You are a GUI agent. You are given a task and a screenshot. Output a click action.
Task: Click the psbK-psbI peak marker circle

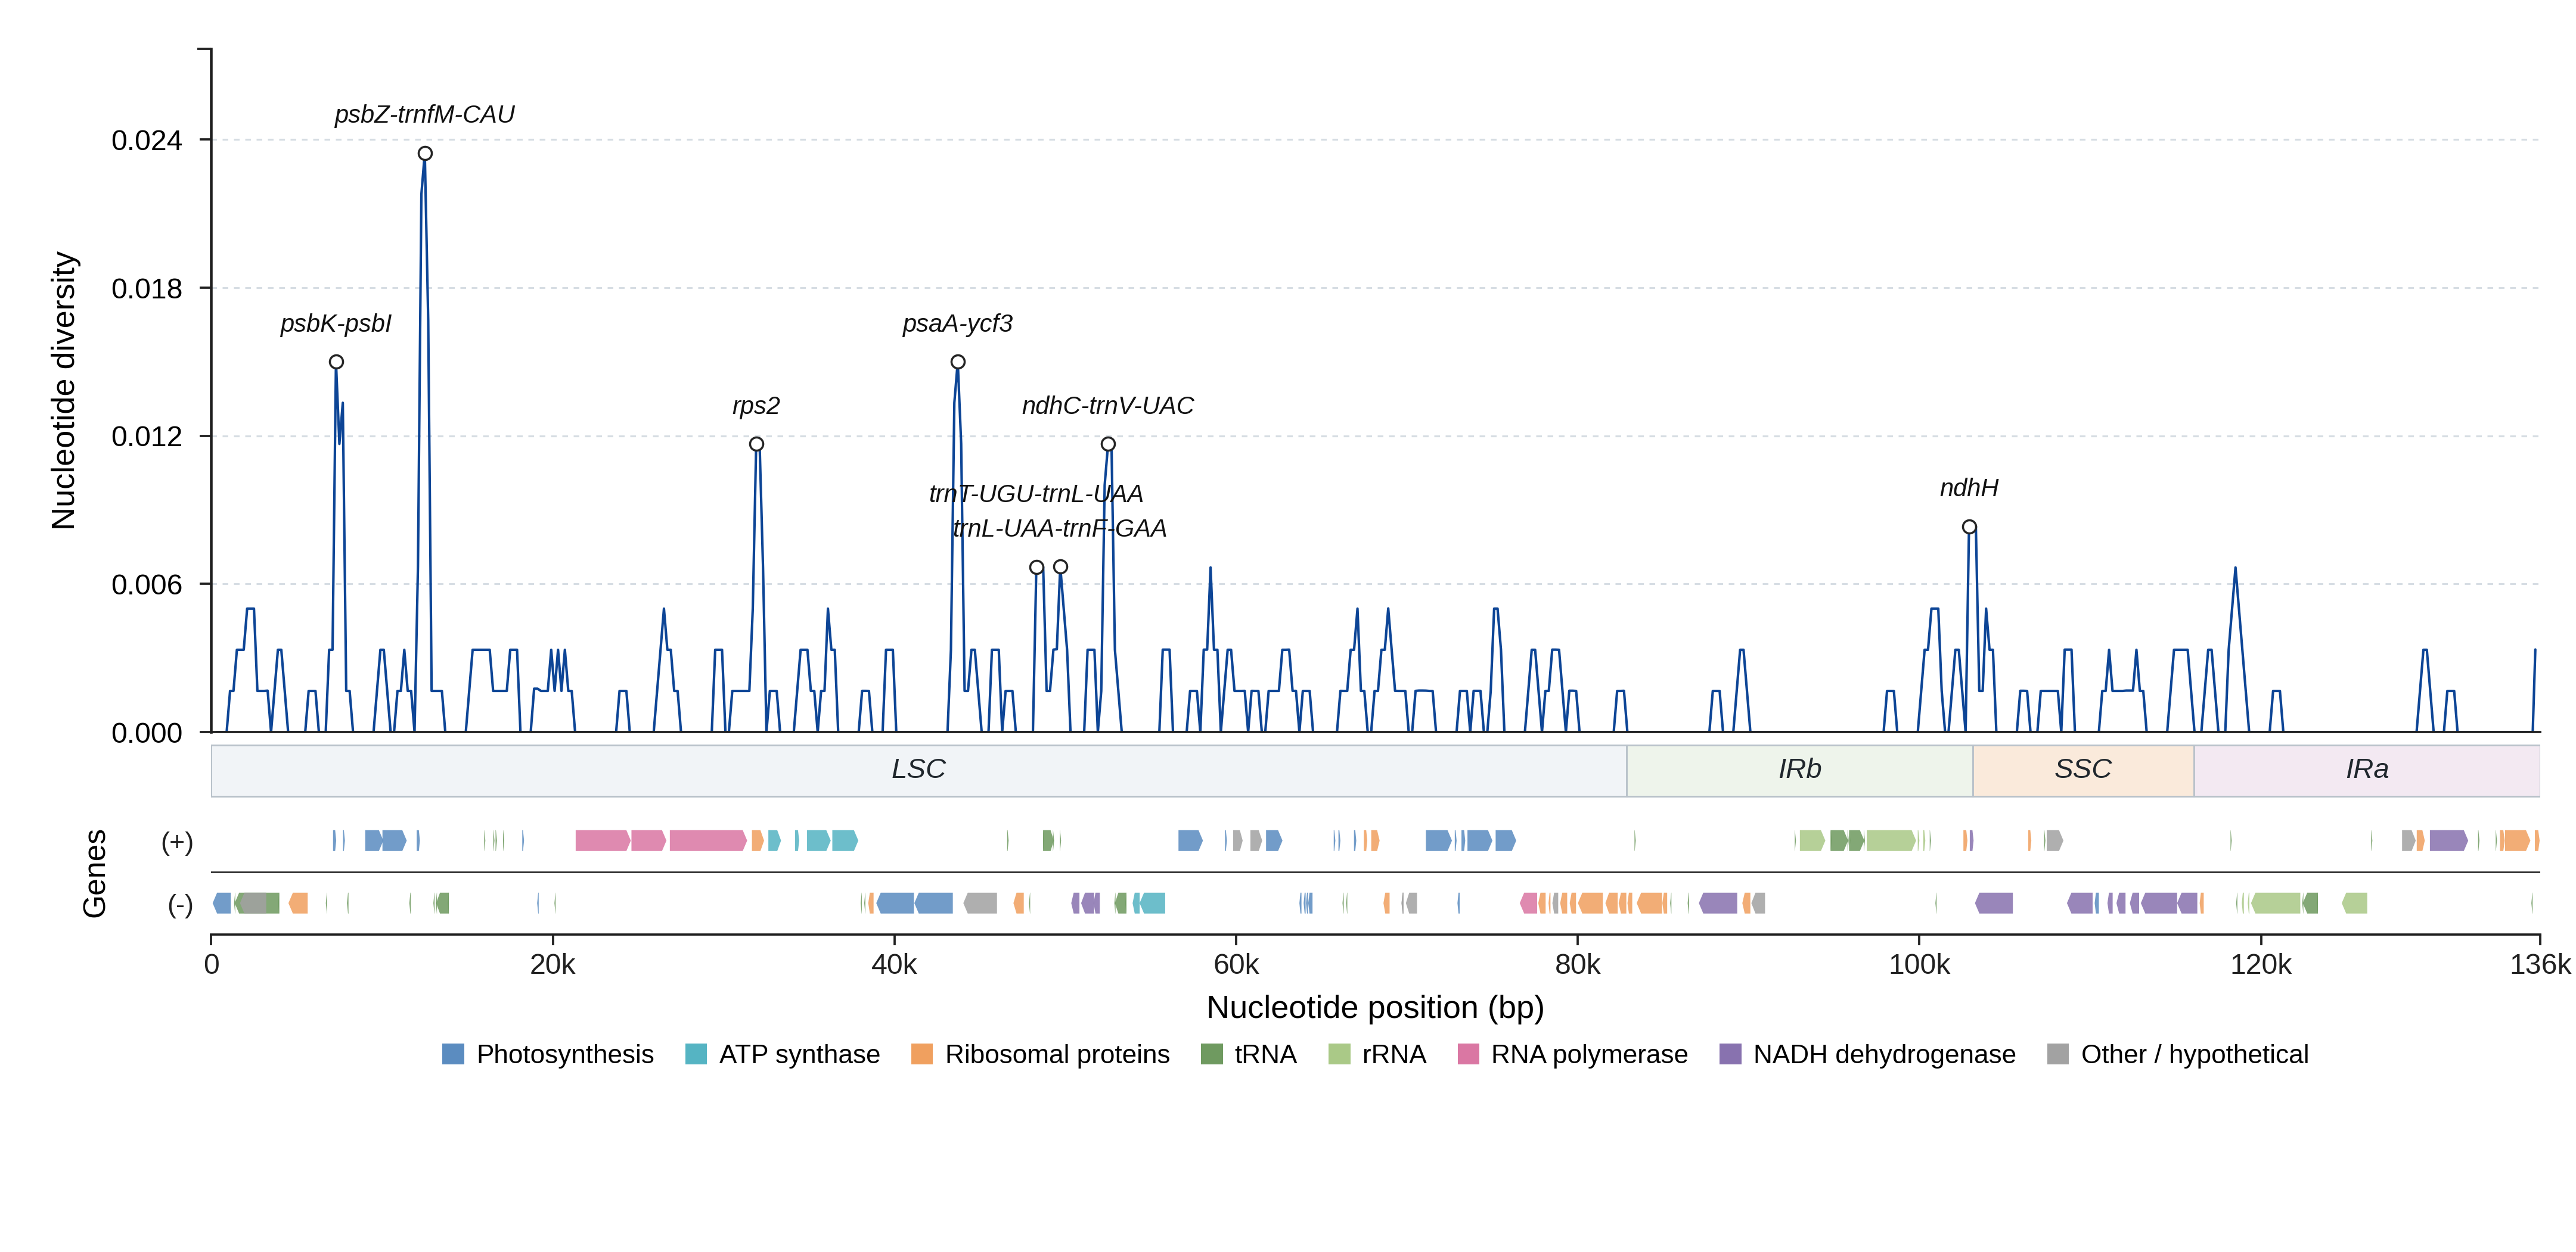(x=336, y=362)
